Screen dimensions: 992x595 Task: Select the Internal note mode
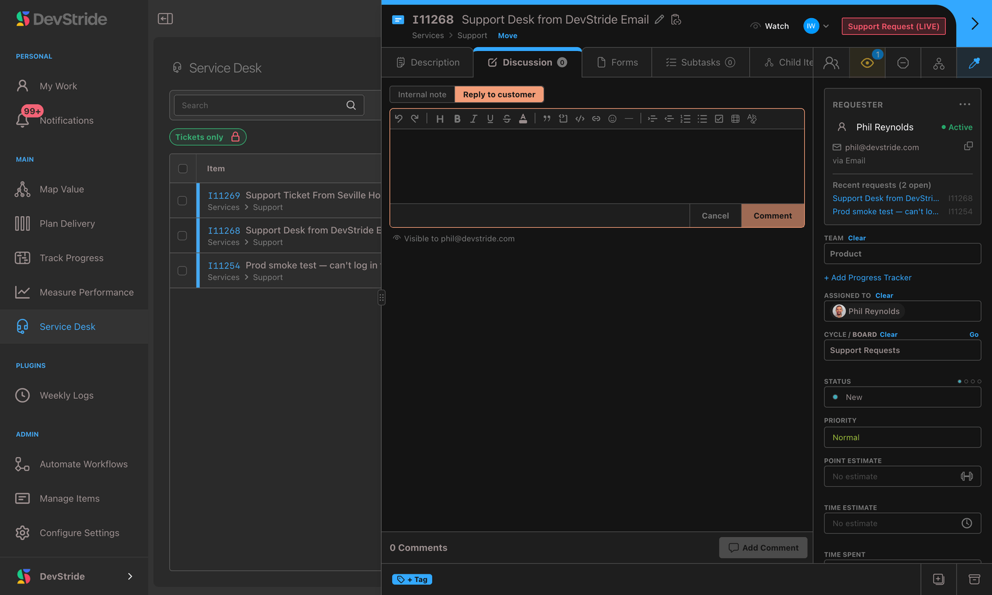coord(422,94)
